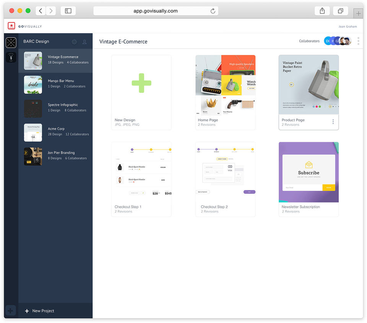
Task: Click the Mango Bar Menu drinks thumbnail
Action: click(x=33, y=84)
